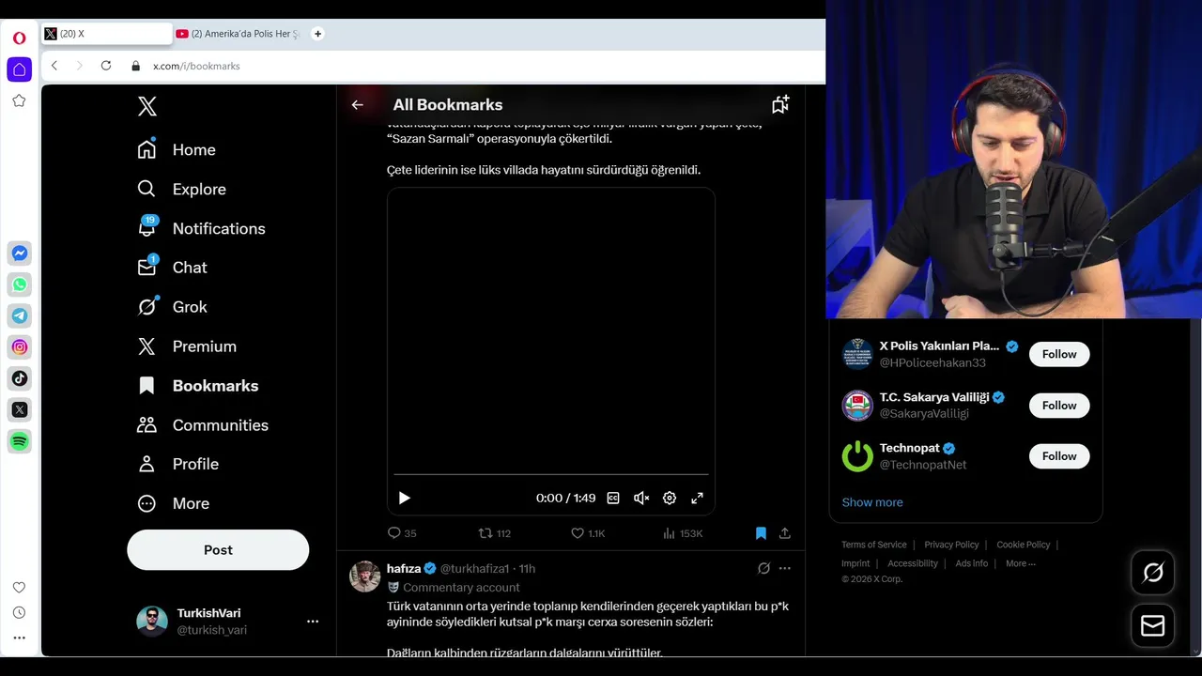Screen dimensions: 1202x676
Task: Click the X logo in the sidebar
Action: [146, 106]
